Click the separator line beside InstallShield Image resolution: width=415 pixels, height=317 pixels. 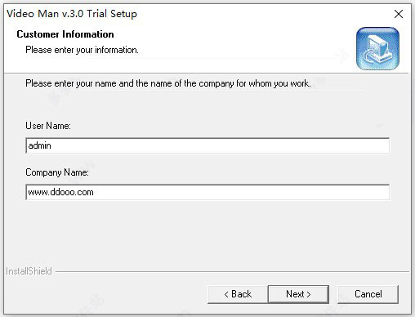pyautogui.click(x=232, y=271)
